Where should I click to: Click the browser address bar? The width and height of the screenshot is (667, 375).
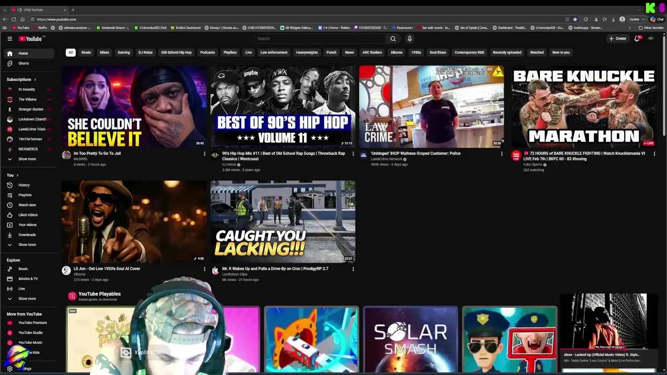click(297, 19)
